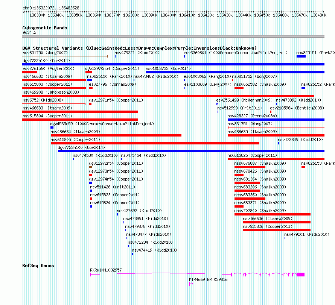Viewport: 335px width, 305px height.
Task: Click nsv466632 (Itsara2009) label
Action: pyautogui.click(x=47, y=76)
